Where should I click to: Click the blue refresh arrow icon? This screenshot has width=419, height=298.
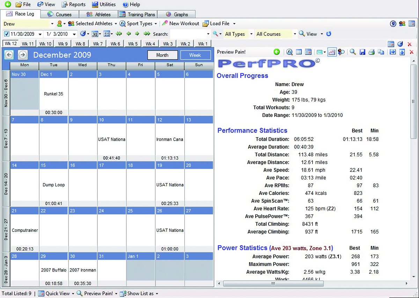tap(329, 34)
